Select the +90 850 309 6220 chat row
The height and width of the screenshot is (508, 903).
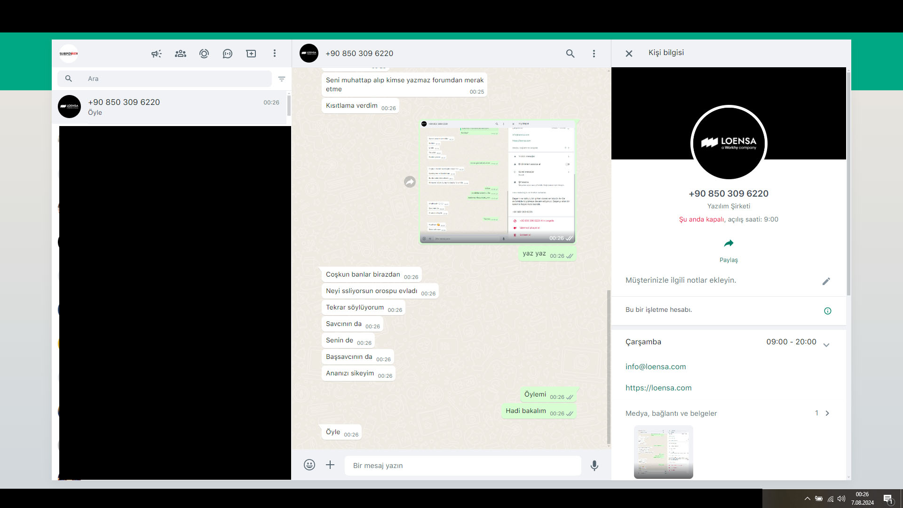point(169,107)
